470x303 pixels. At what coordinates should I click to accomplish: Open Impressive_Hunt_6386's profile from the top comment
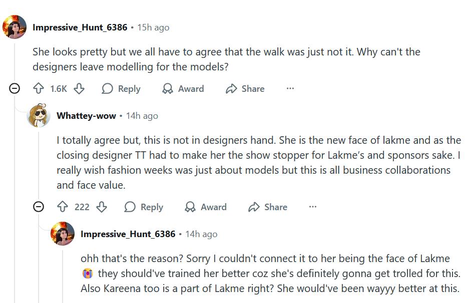coord(80,27)
